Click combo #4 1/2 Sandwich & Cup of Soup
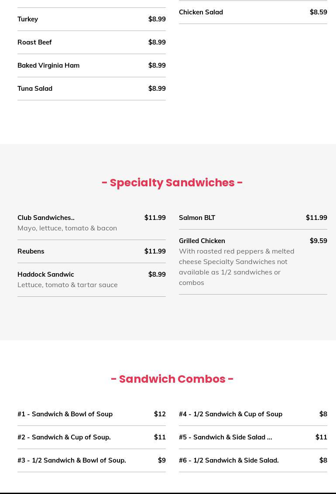 click(230, 414)
